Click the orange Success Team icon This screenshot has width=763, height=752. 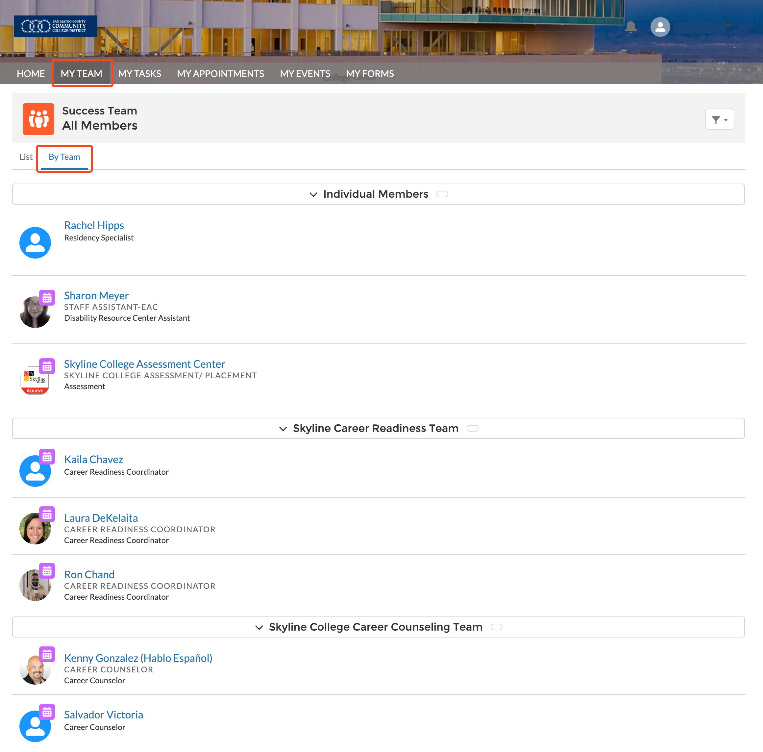click(38, 119)
